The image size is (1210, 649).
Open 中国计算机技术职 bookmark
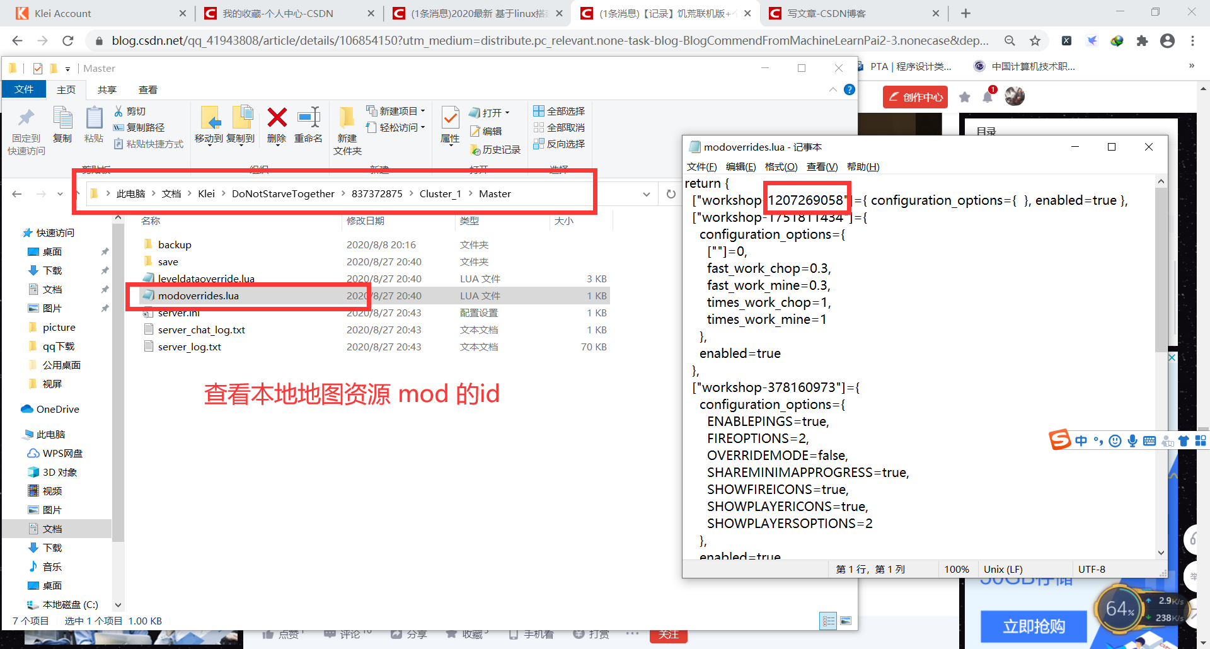pyautogui.click(x=1025, y=66)
